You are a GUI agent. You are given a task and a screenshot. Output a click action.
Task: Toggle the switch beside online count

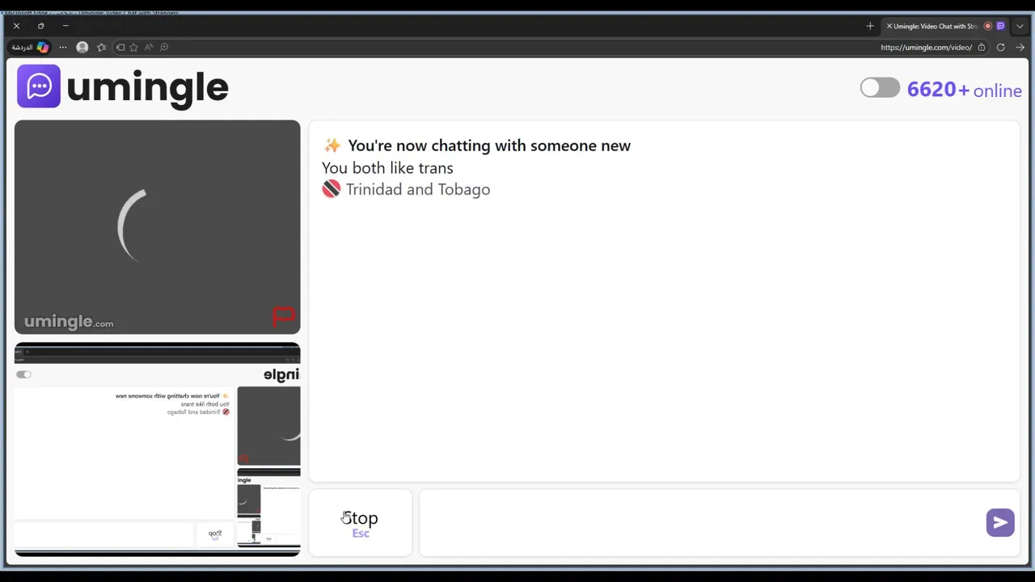click(880, 88)
